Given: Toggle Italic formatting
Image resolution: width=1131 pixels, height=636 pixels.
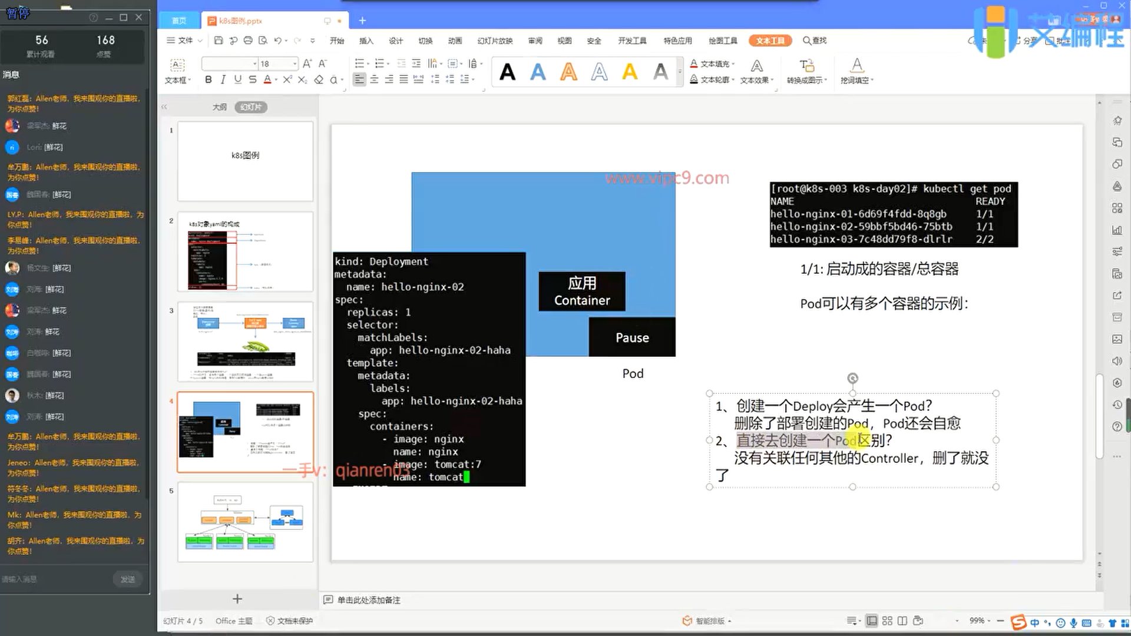Looking at the screenshot, I should (x=223, y=79).
